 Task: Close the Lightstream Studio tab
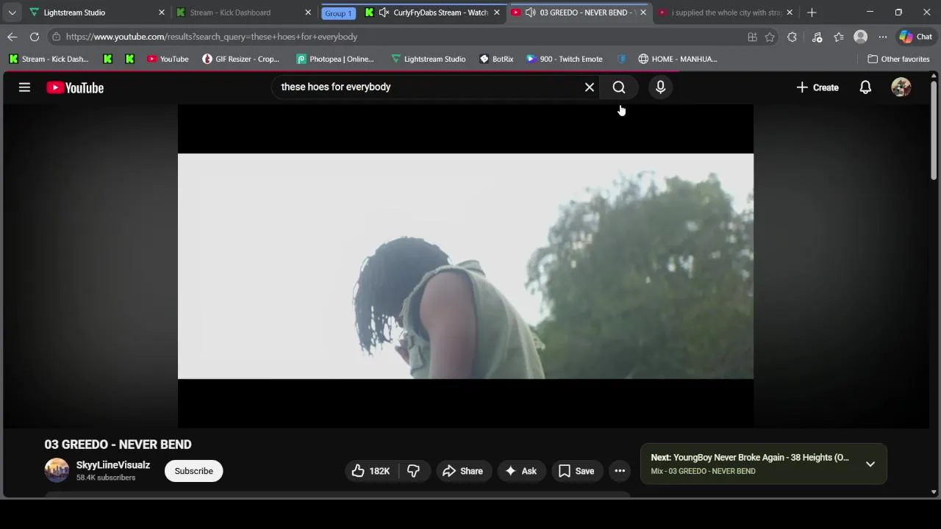click(162, 12)
